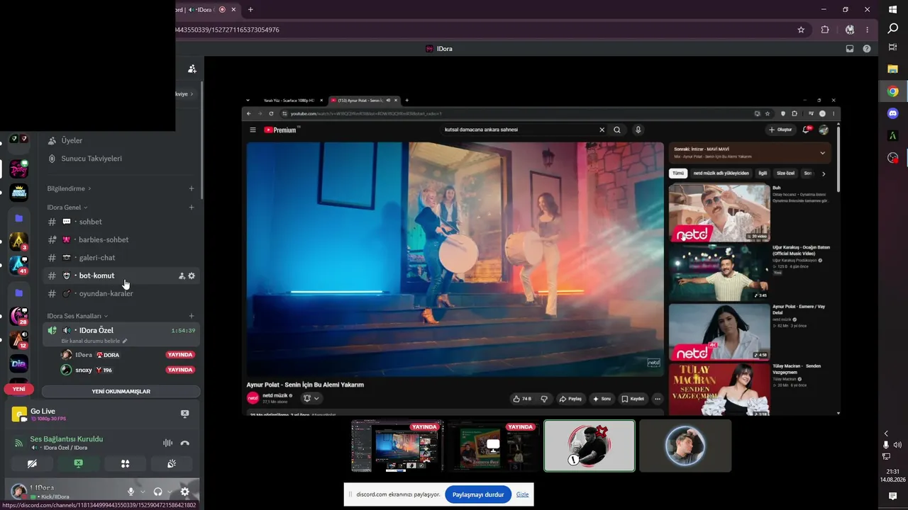Open Discord user settings gear

click(x=184, y=492)
